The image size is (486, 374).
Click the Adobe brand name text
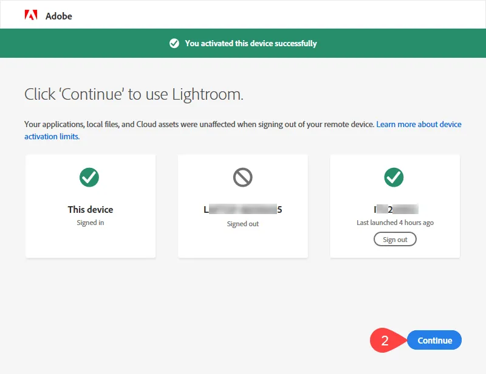59,16
